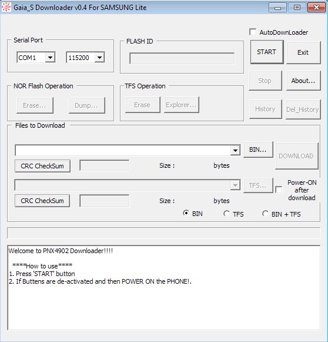Tick the Power-ON after download checkbox
328x342 pixels.
(x=279, y=190)
